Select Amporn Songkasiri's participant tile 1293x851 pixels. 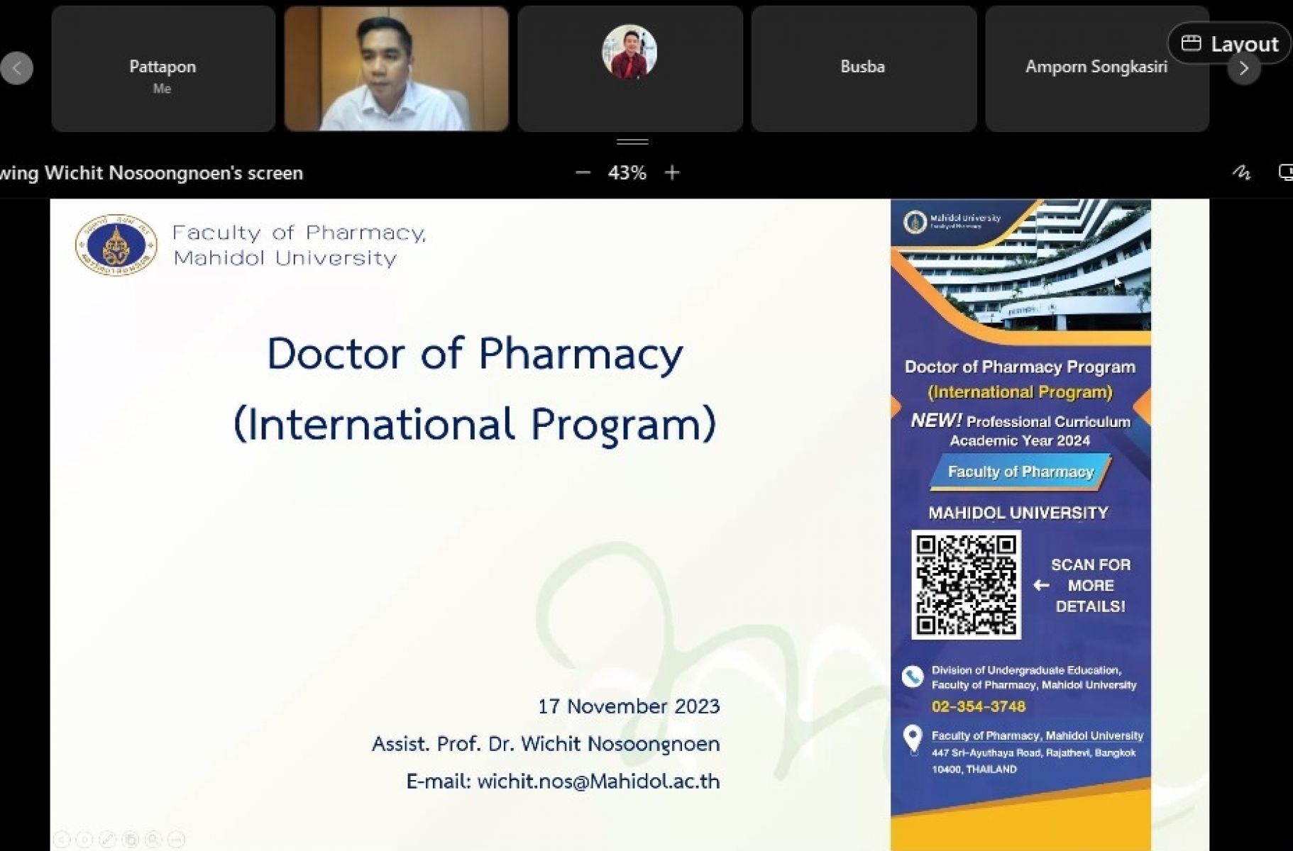tap(1097, 69)
